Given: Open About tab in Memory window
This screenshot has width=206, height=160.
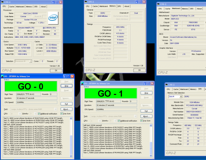Looking at the screenshot, I should pos(127,6).
